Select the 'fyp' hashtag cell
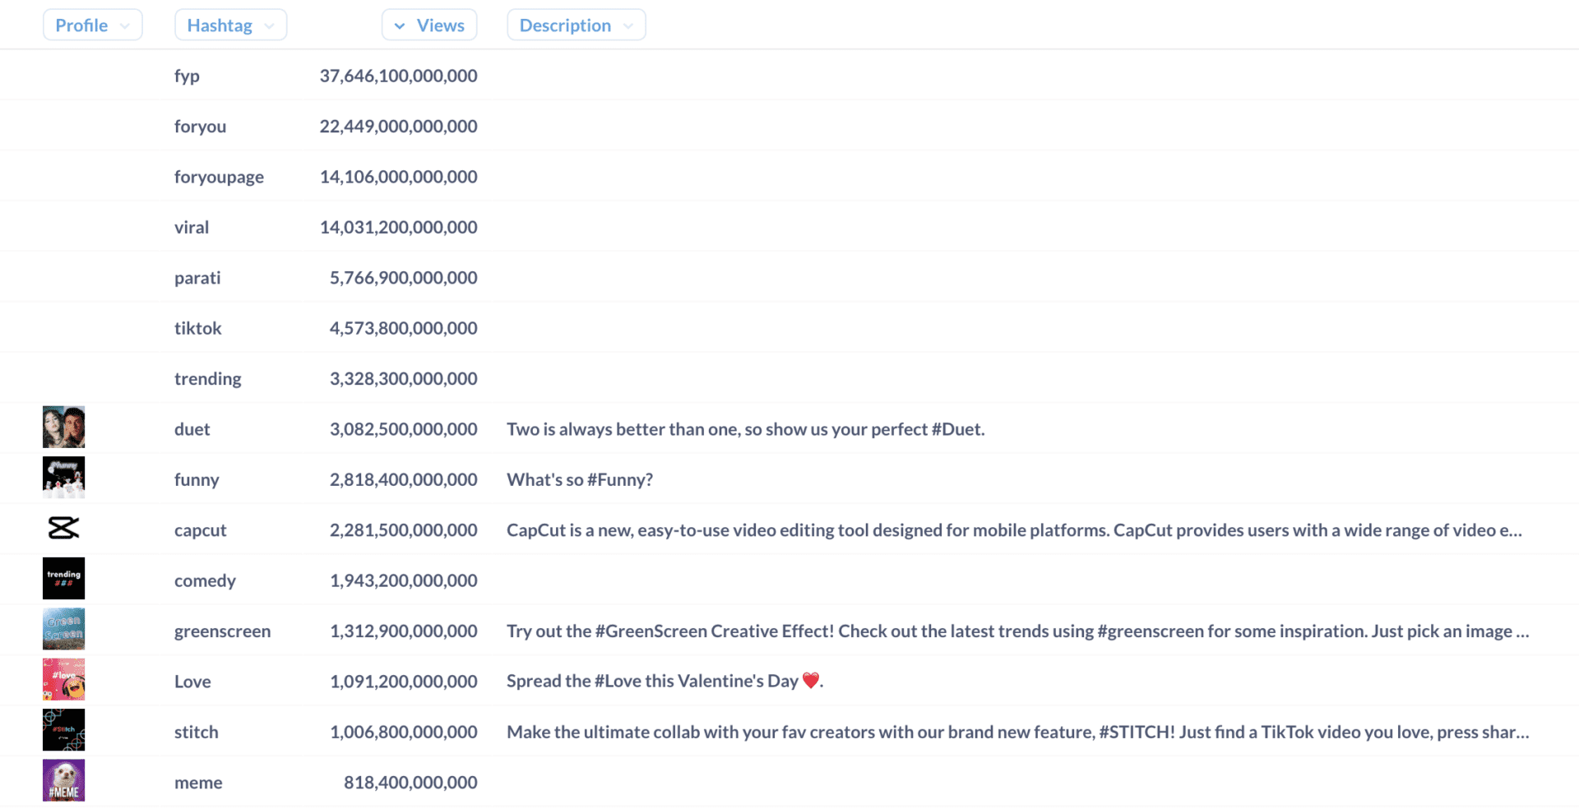The height and width of the screenshot is (809, 1579). pyautogui.click(x=187, y=76)
